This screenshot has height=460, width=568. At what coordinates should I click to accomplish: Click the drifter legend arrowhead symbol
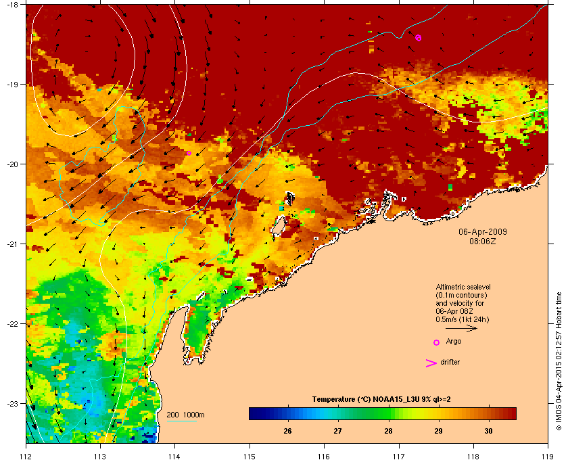(x=431, y=363)
